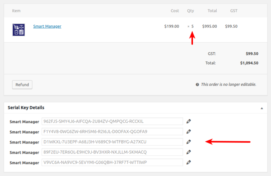271x176 pixels.
Task: Select the $995.00 line total
Action: pyautogui.click(x=210, y=26)
